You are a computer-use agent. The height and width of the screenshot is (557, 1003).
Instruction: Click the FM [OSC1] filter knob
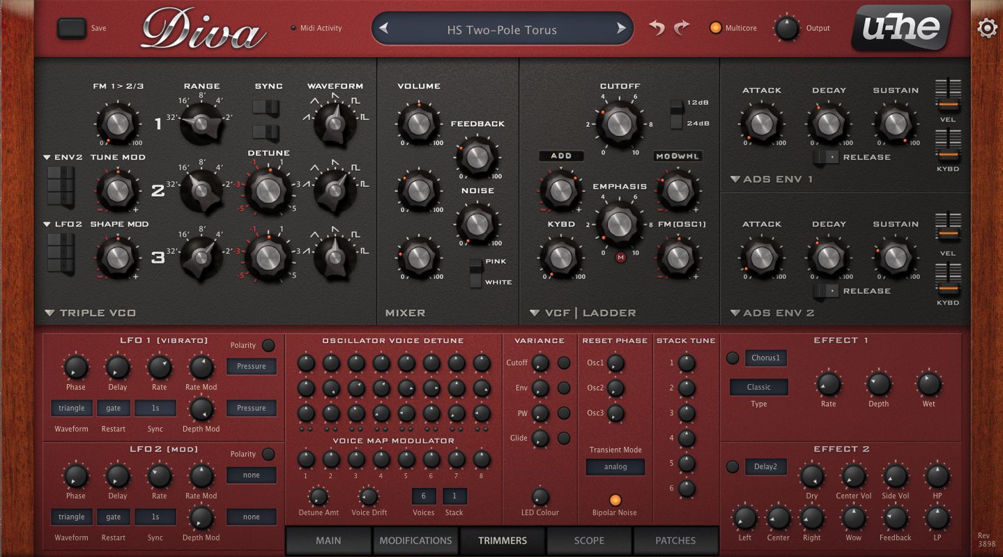pyautogui.click(x=677, y=257)
